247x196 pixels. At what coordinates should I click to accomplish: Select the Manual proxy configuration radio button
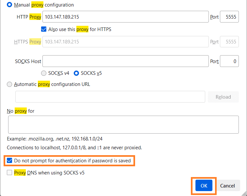(9, 5)
